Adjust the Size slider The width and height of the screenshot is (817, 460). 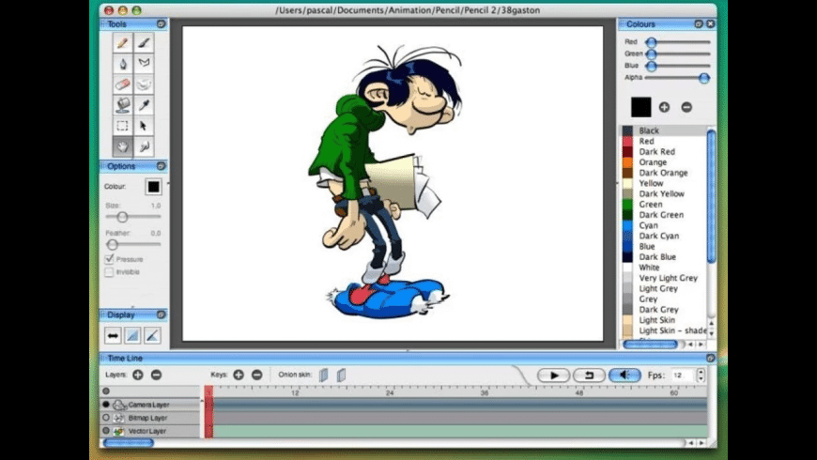122,217
